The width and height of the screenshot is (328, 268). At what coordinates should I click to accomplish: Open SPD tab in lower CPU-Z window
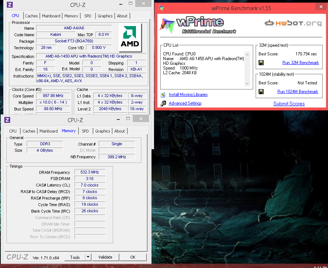point(85,131)
